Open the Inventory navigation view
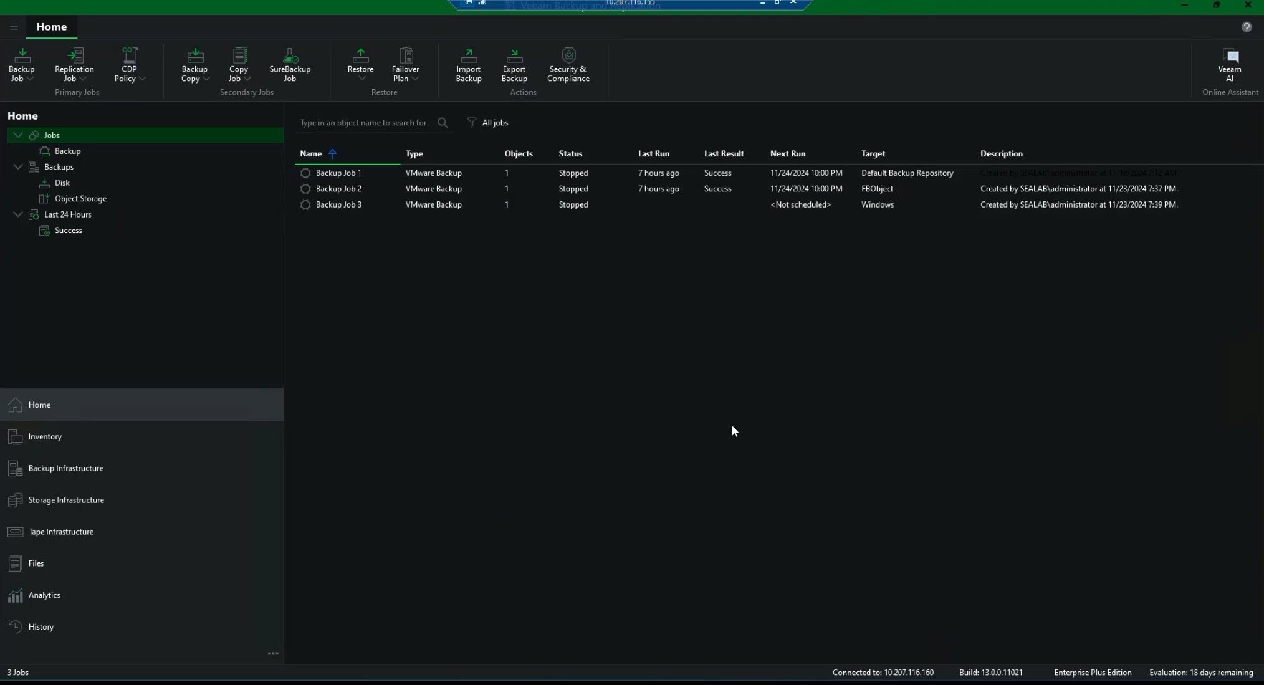Viewport: 1264px width, 685px height. 141,436
